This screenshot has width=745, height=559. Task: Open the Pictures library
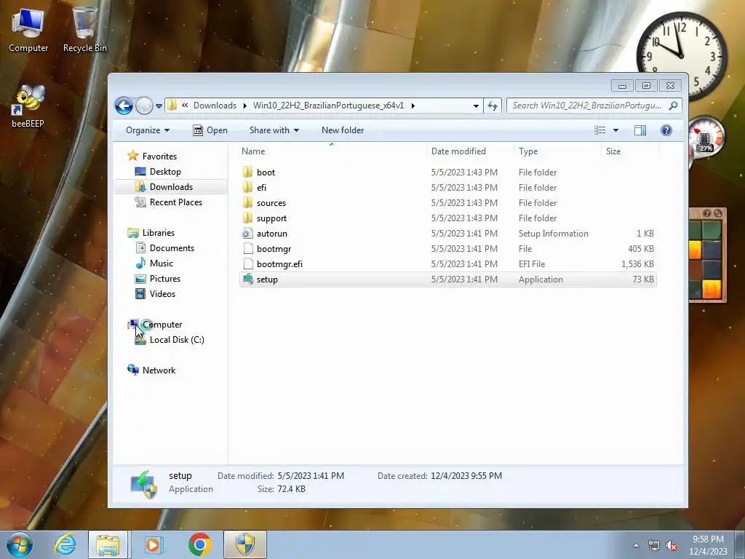(x=165, y=279)
